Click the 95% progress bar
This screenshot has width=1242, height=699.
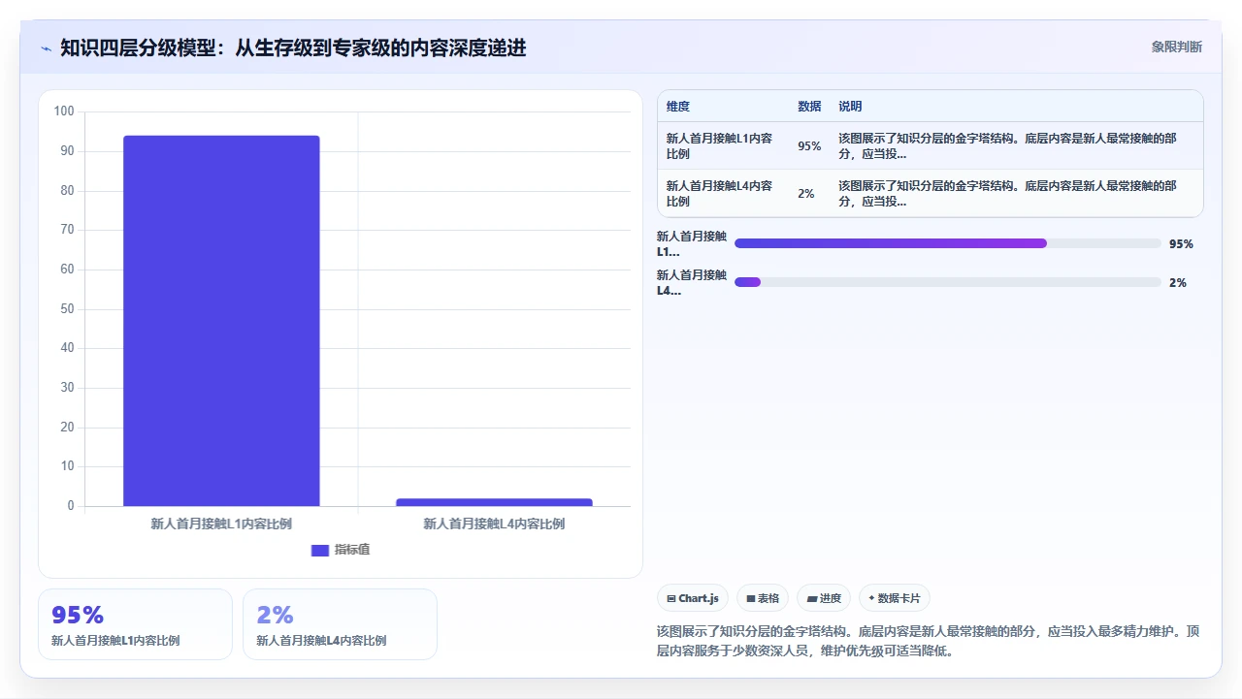(947, 243)
